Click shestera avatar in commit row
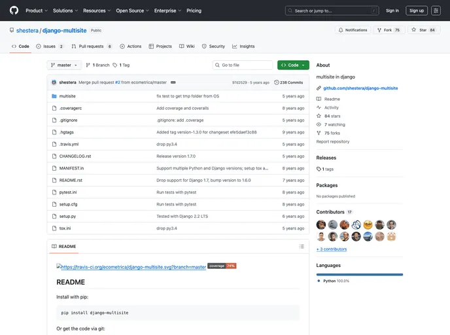 54,82
